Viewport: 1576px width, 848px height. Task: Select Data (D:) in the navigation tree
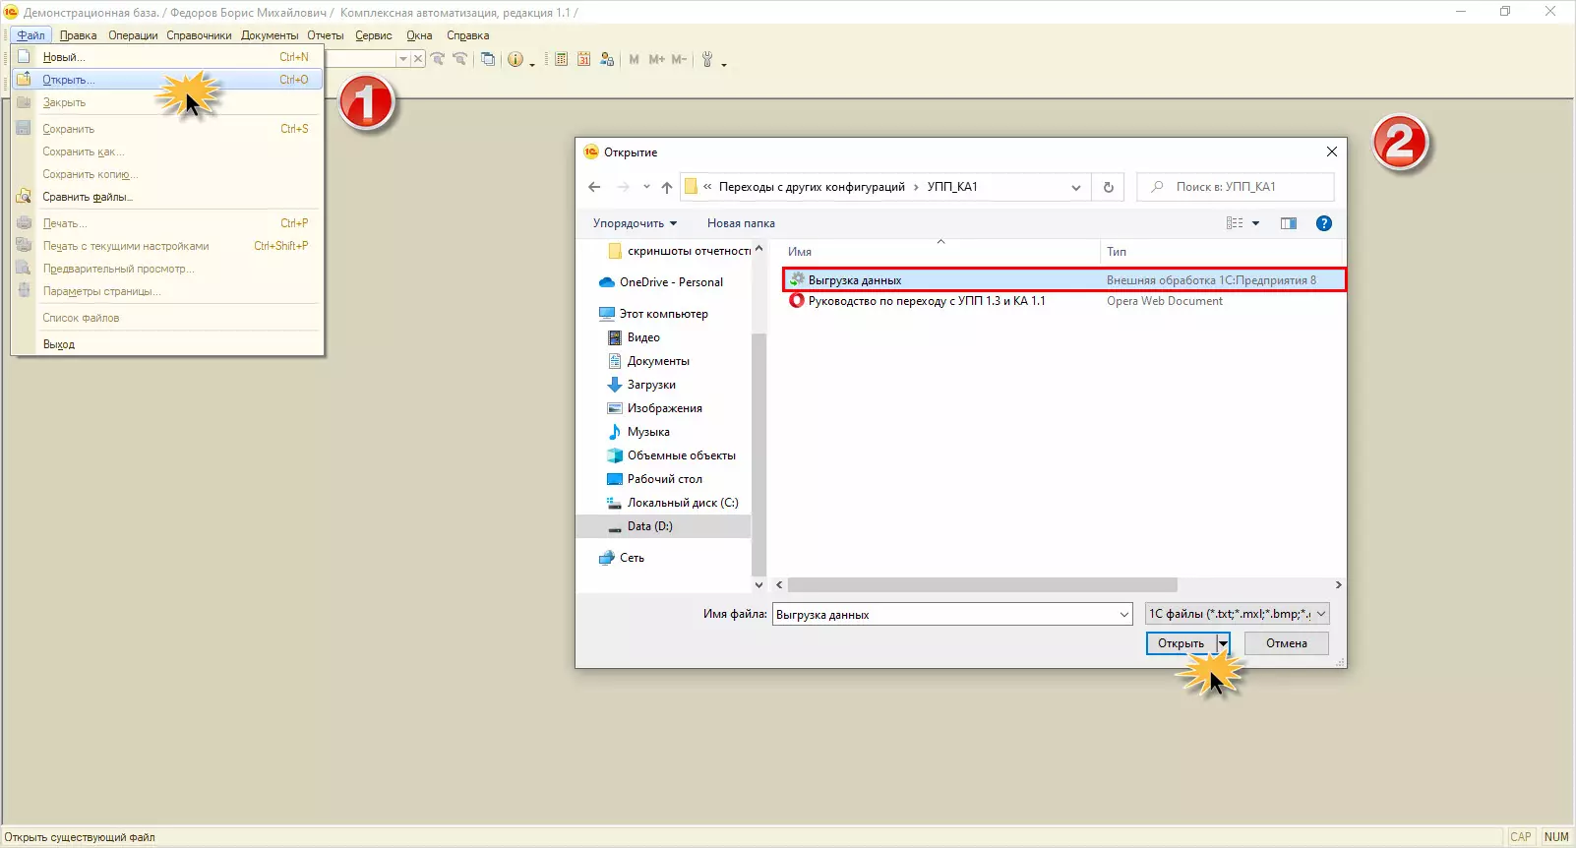(x=649, y=526)
